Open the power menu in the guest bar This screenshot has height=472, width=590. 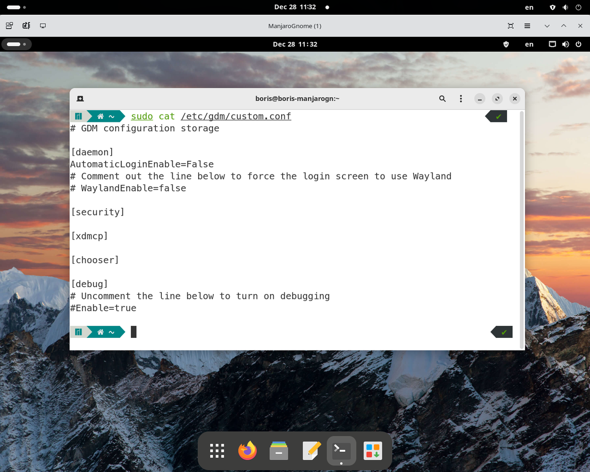click(578, 44)
